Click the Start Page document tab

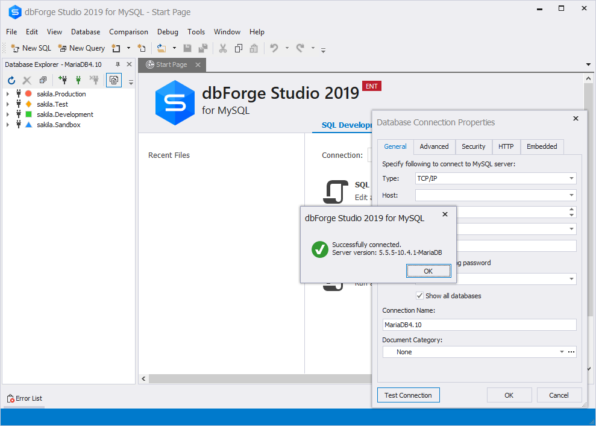pyautogui.click(x=172, y=64)
